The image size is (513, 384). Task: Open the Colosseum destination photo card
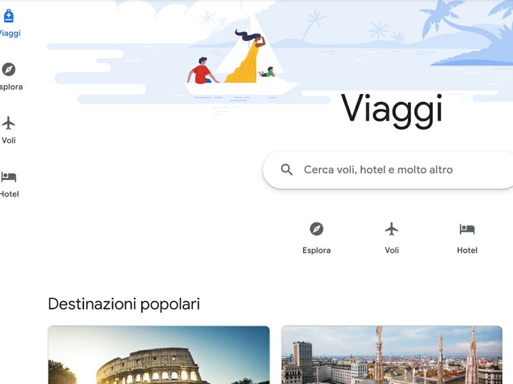pyautogui.click(x=158, y=355)
